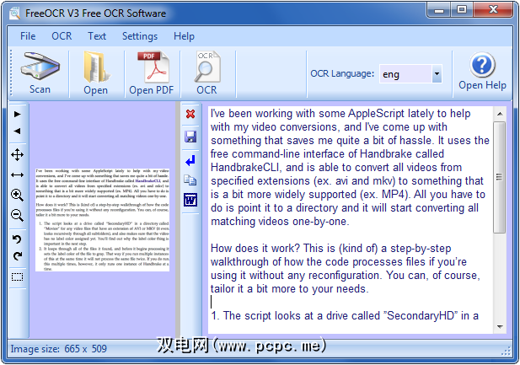Select the four-way fit-to-screen arrows icon

point(17,154)
